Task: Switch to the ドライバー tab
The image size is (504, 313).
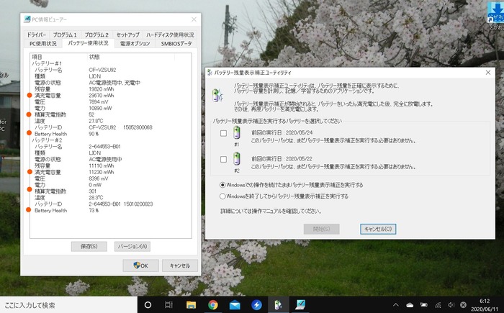Action: [x=36, y=35]
